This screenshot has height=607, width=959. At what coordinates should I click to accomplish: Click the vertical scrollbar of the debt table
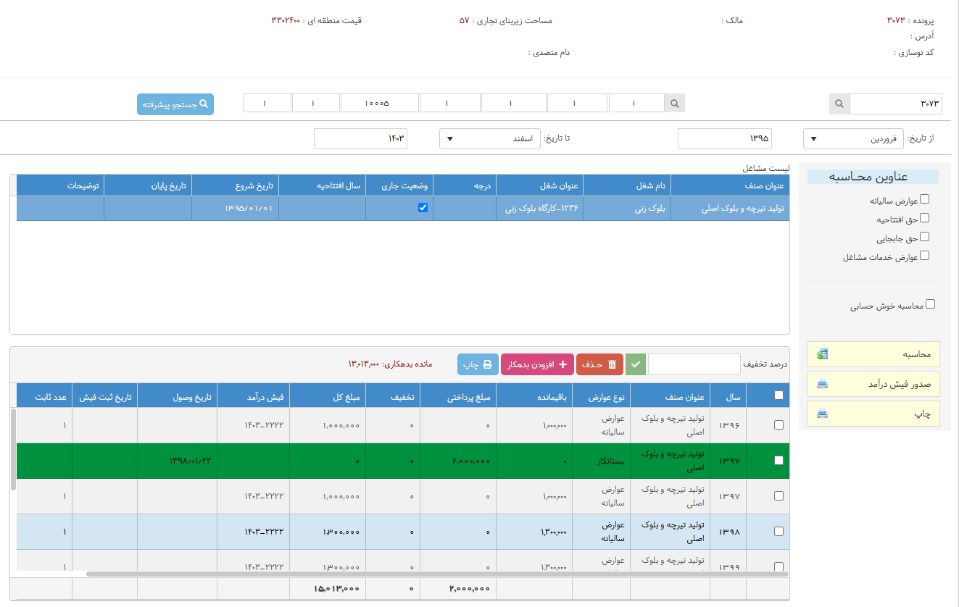[13, 448]
